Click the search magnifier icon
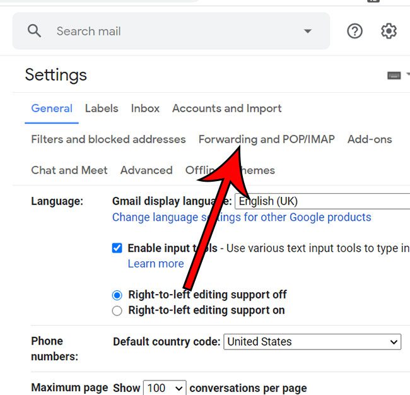 (x=34, y=31)
